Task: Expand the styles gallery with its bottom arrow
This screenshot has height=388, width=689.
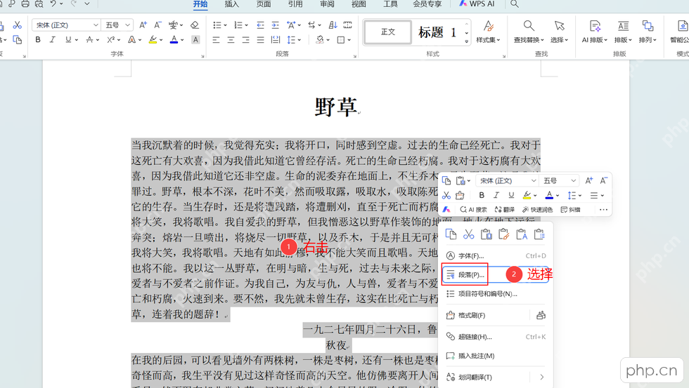Action: tap(466, 41)
